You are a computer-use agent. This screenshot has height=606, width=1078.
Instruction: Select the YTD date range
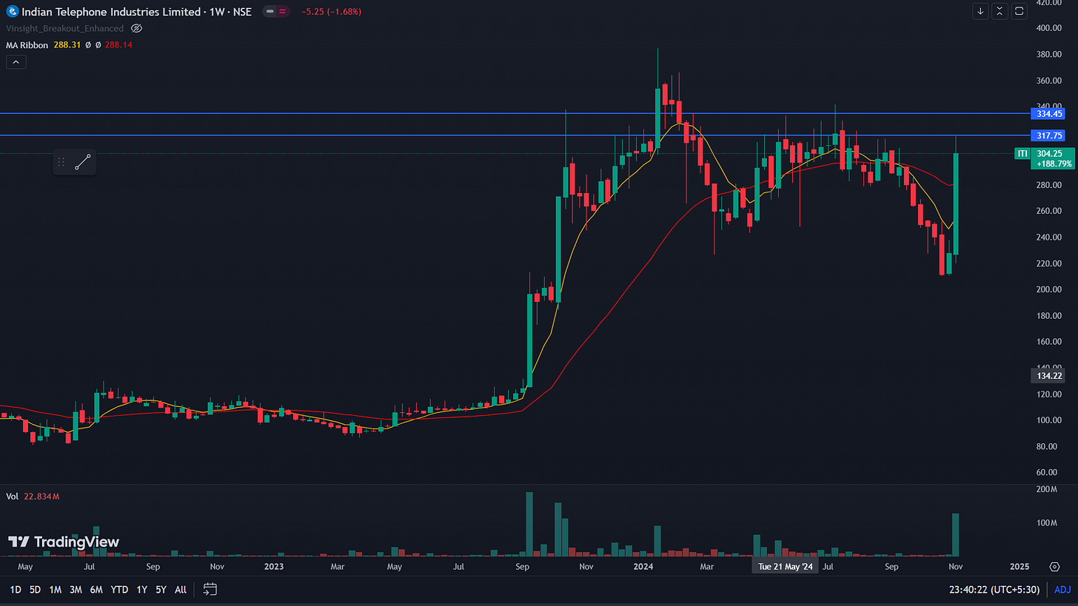(x=118, y=590)
